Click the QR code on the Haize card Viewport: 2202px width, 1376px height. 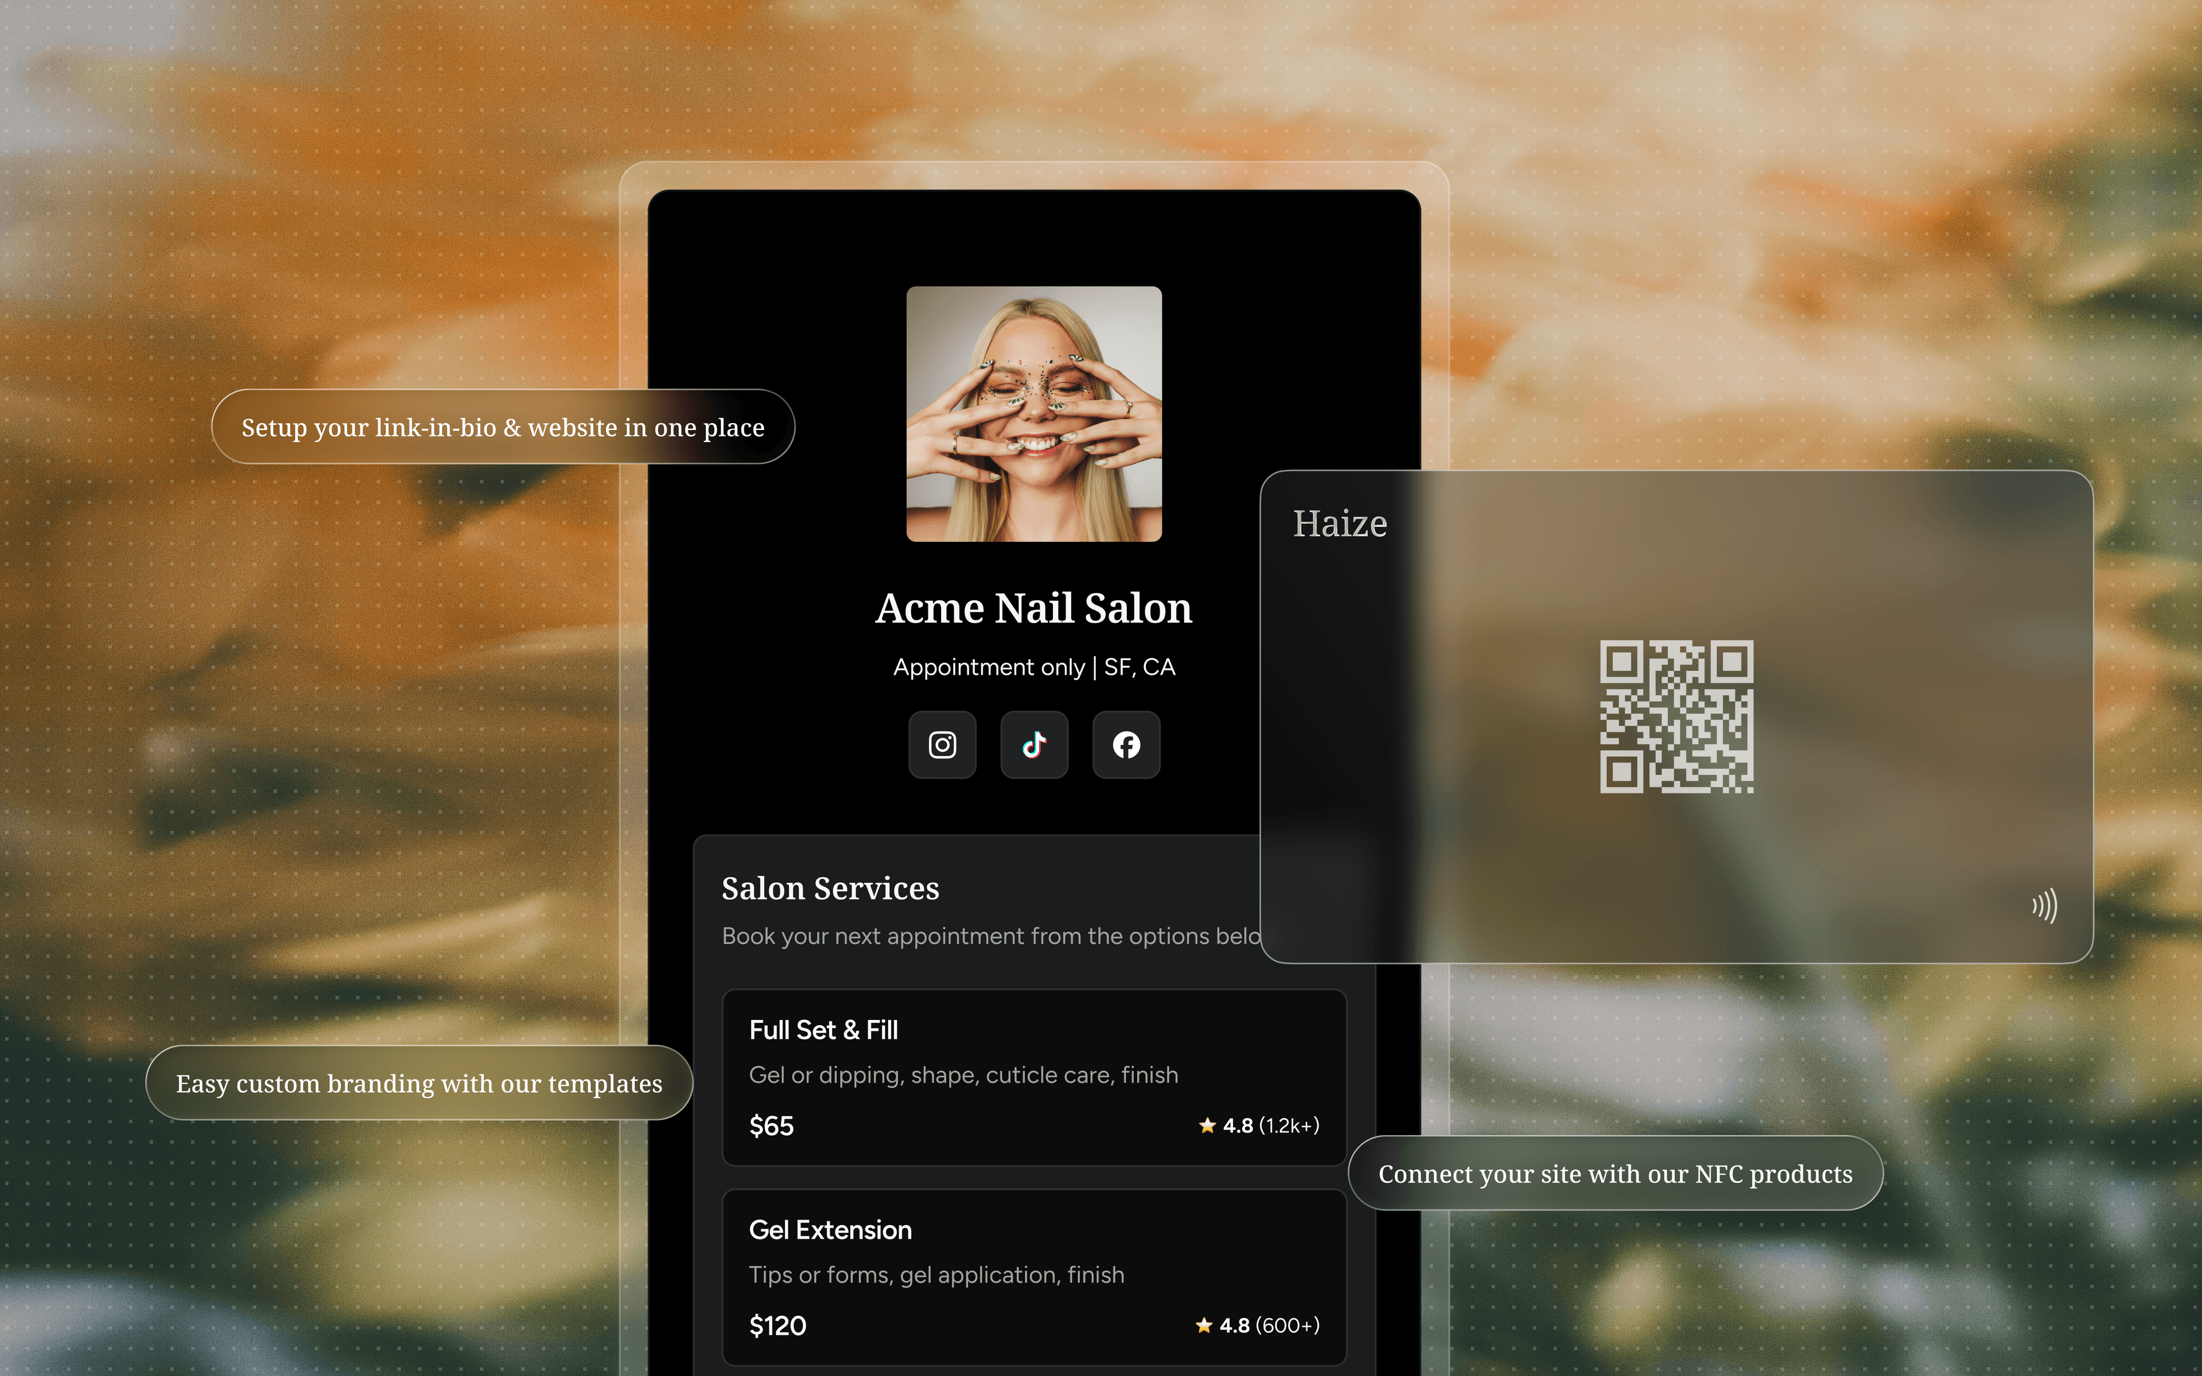click(x=1676, y=716)
